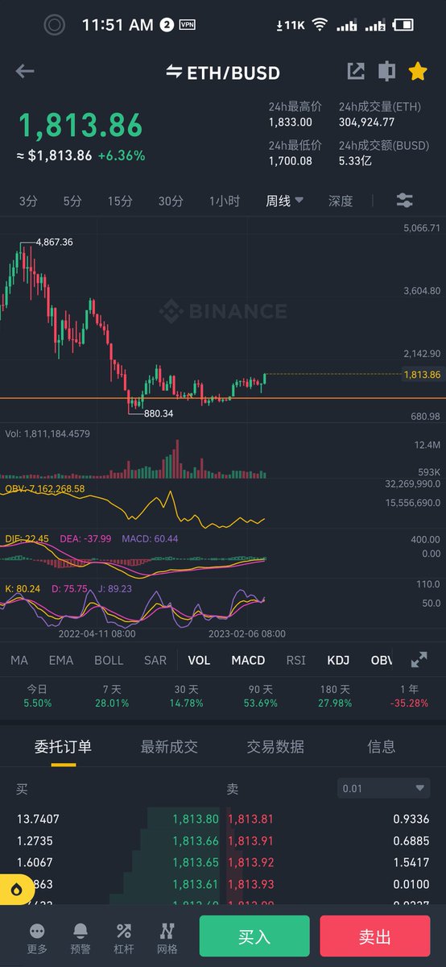Select ask price 1,813.92
Viewport: 446px width, 967px height.
tap(250, 862)
